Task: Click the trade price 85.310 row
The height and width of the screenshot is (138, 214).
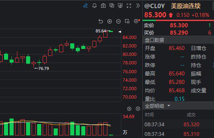Action: [x=191, y=134]
